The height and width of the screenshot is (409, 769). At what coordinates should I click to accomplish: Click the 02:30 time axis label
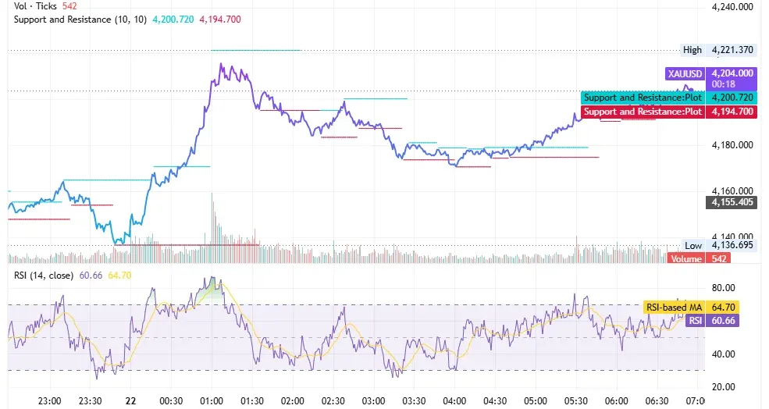(333, 401)
